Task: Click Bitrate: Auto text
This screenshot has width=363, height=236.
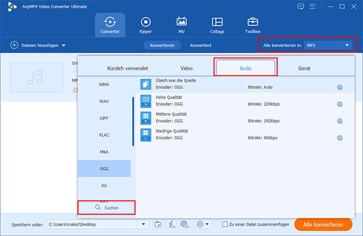Action: point(260,87)
